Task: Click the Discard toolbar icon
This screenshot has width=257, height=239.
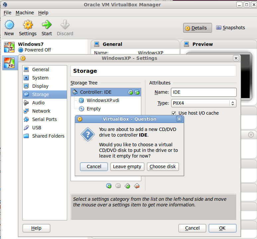Action: [65, 25]
